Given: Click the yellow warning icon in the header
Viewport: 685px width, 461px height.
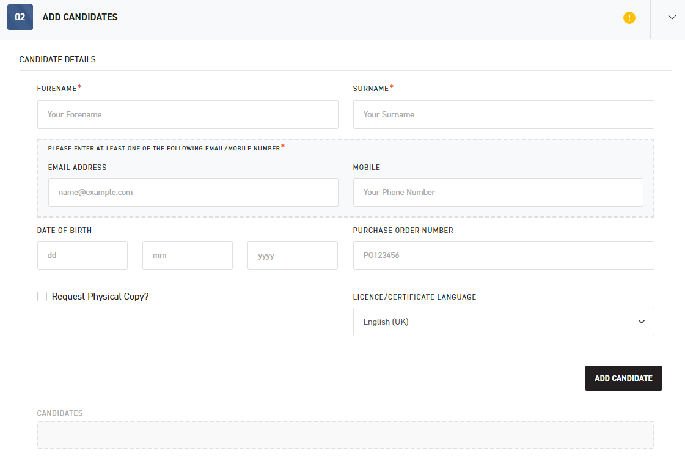Looking at the screenshot, I should [629, 18].
